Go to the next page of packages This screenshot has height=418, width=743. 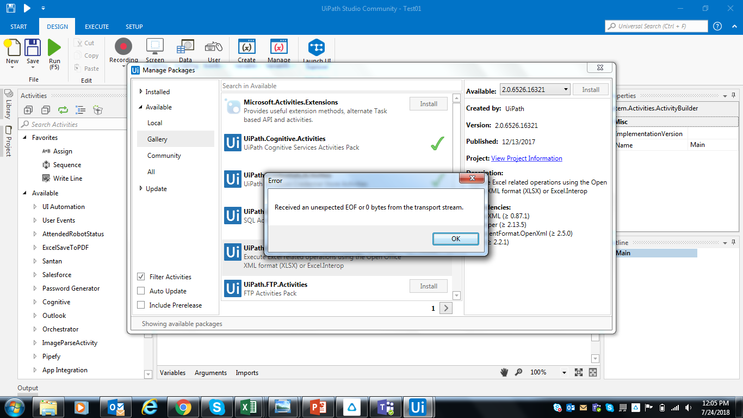pos(446,308)
